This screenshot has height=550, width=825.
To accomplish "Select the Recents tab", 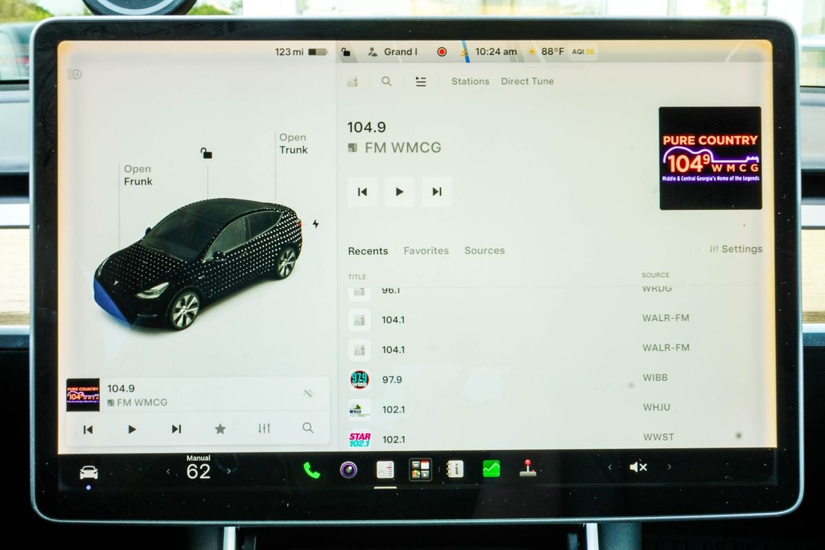I will (368, 251).
